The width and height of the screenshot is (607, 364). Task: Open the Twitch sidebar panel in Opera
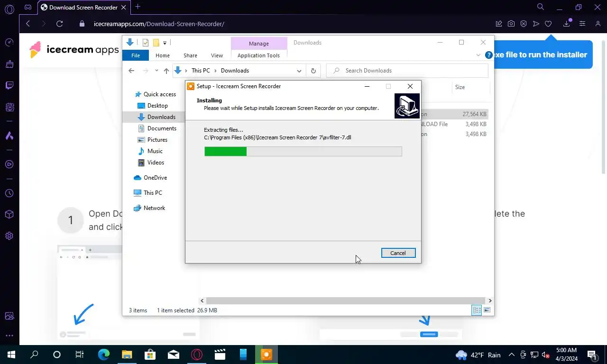point(9,86)
